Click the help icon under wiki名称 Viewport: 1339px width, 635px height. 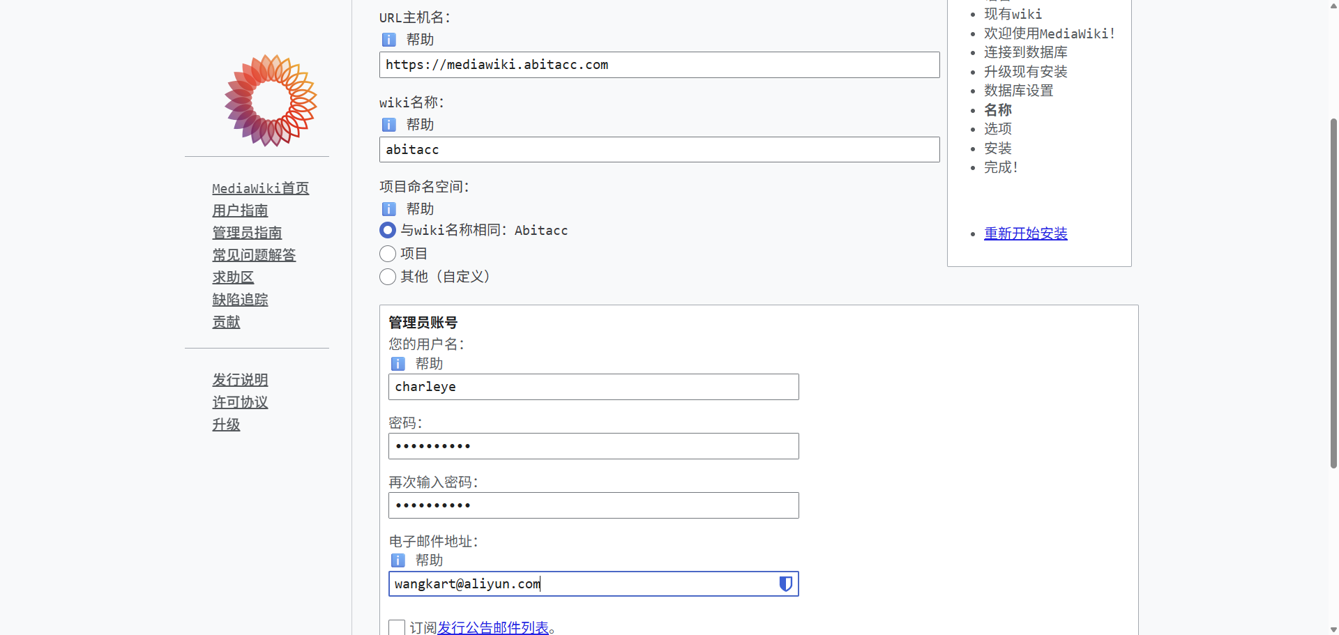pos(389,125)
